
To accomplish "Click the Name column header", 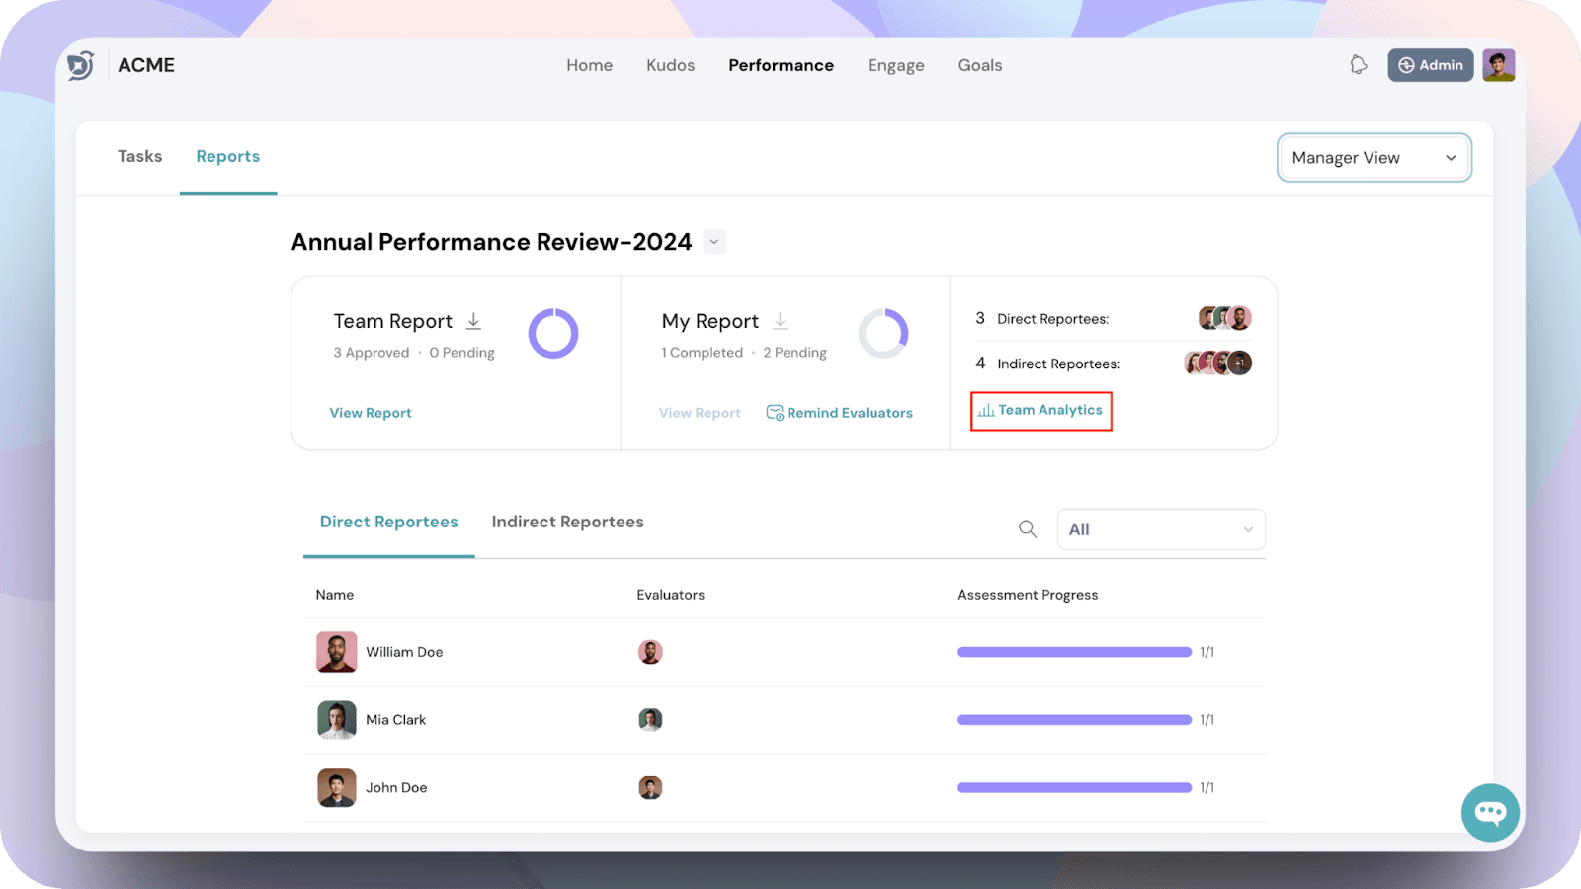I will (x=335, y=595).
